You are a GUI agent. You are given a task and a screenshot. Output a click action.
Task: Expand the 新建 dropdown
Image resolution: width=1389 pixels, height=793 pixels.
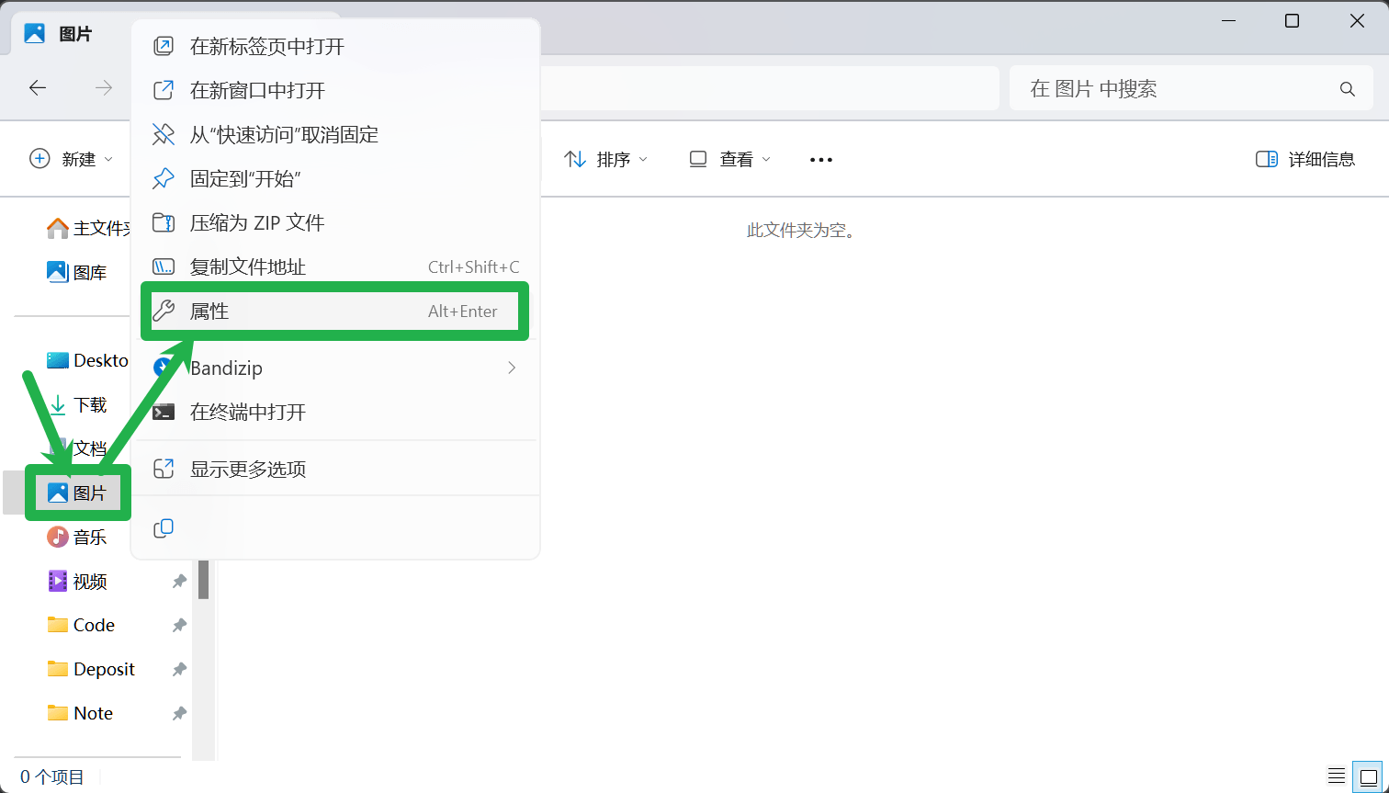(72, 159)
